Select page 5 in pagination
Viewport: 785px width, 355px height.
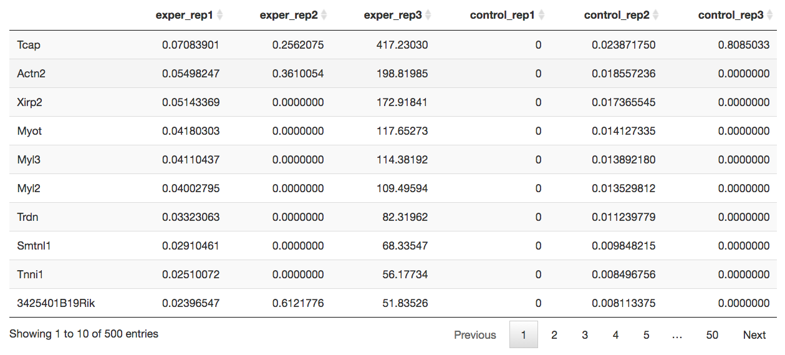click(x=646, y=335)
